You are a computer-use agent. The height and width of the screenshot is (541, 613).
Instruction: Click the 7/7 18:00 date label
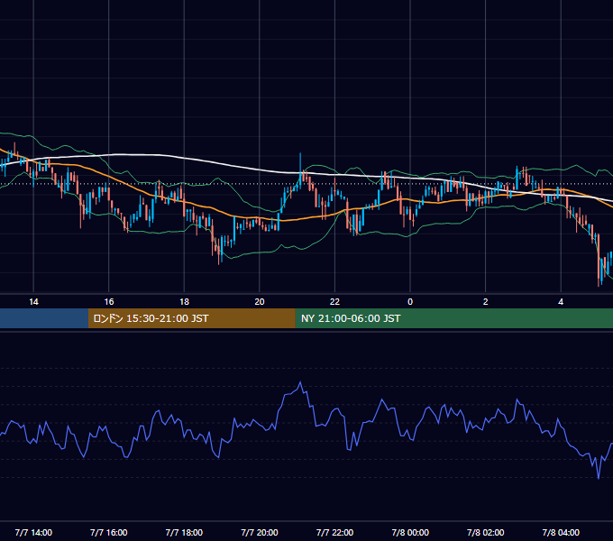pyautogui.click(x=184, y=532)
